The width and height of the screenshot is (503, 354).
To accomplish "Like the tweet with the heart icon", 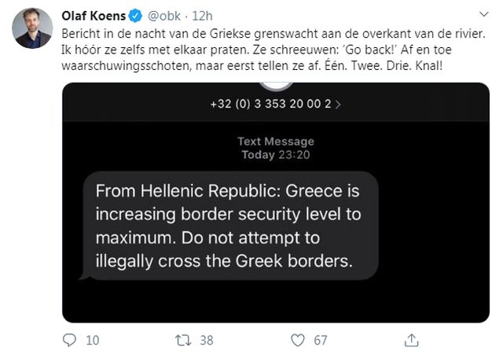I will (x=298, y=340).
